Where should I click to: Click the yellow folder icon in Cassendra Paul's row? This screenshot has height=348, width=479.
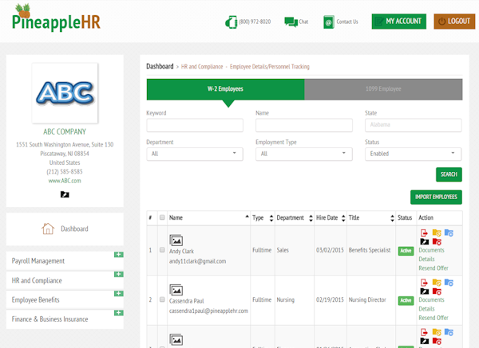click(x=437, y=283)
